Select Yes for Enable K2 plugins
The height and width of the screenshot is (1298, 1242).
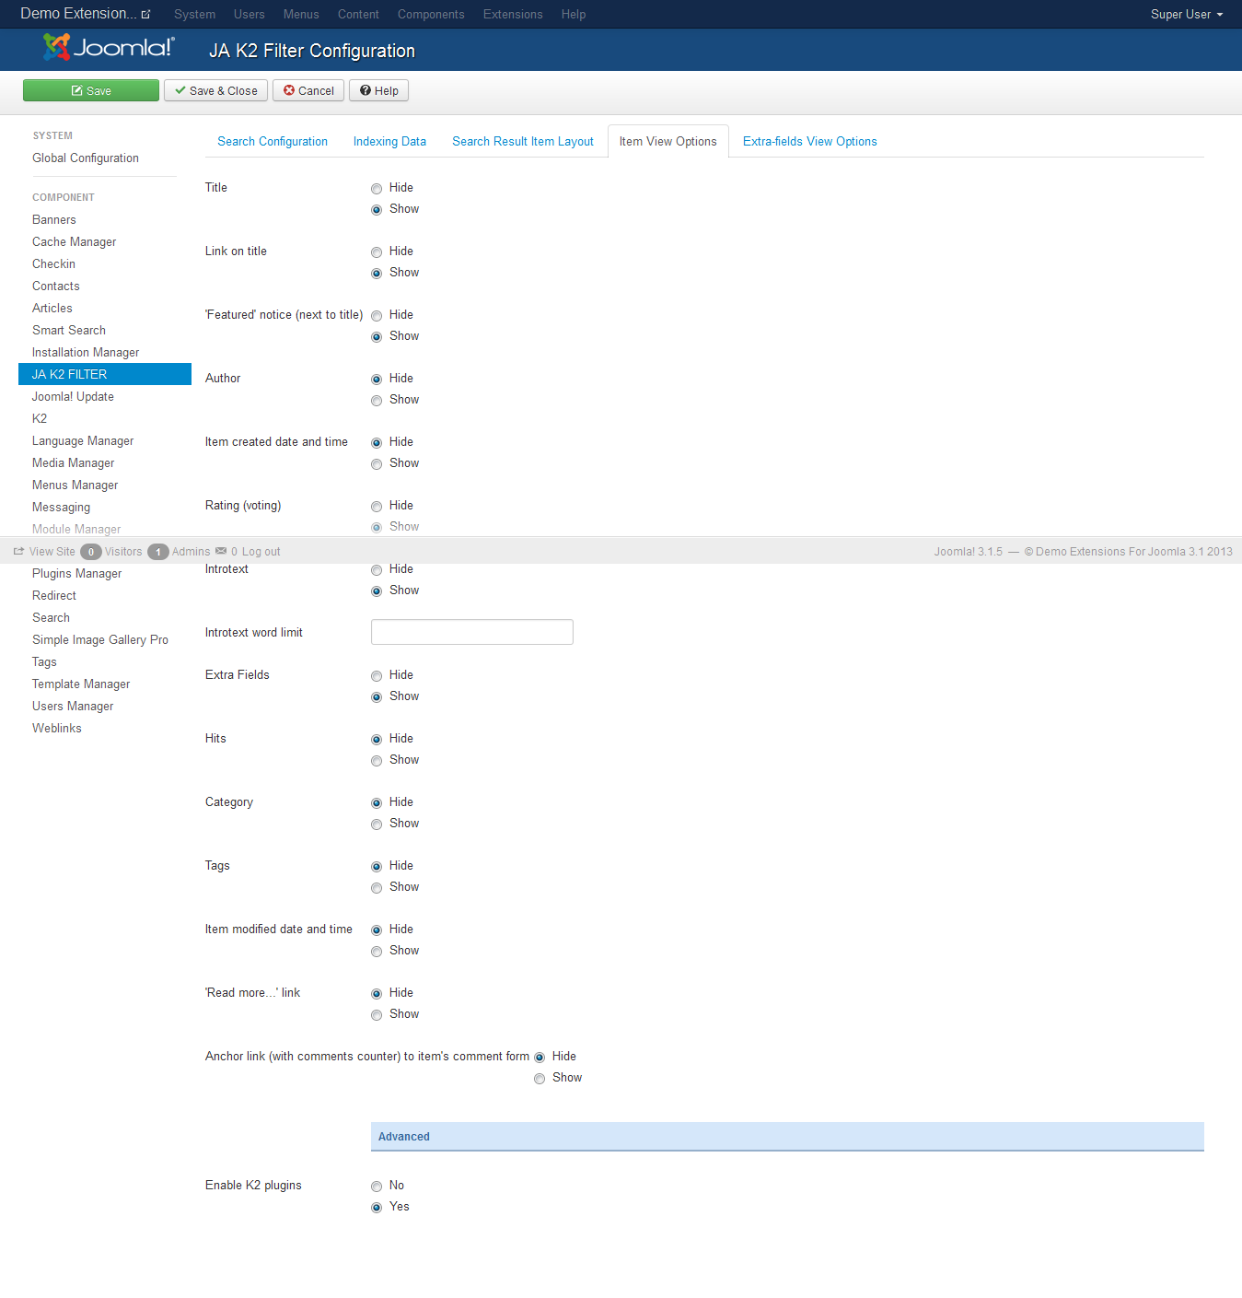pyautogui.click(x=377, y=1208)
